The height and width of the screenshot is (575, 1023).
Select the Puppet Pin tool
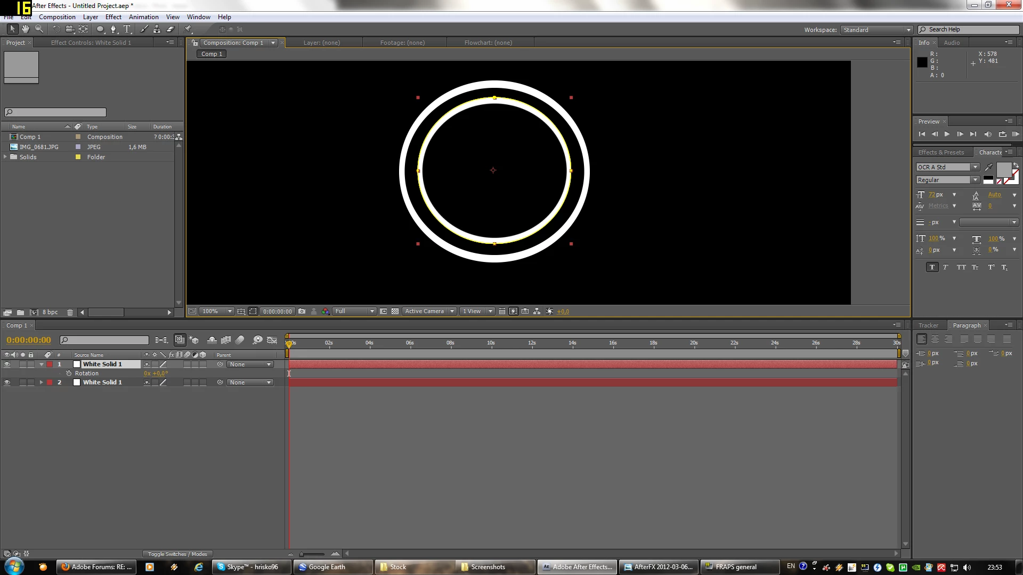tap(188, 29)
